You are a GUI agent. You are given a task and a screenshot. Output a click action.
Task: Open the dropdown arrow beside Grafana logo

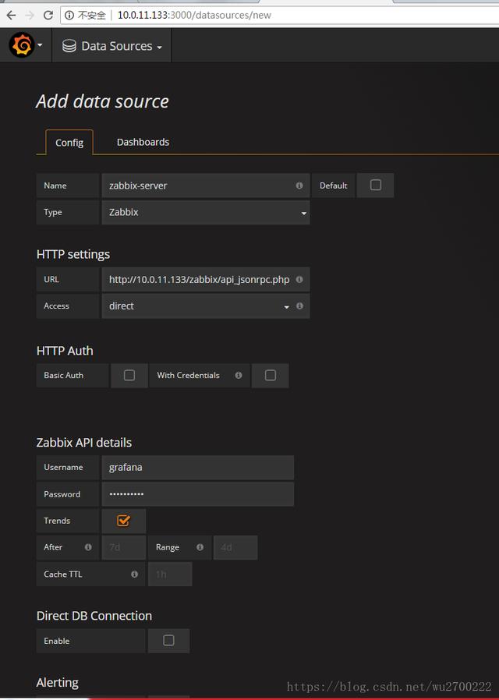[41, 45]
